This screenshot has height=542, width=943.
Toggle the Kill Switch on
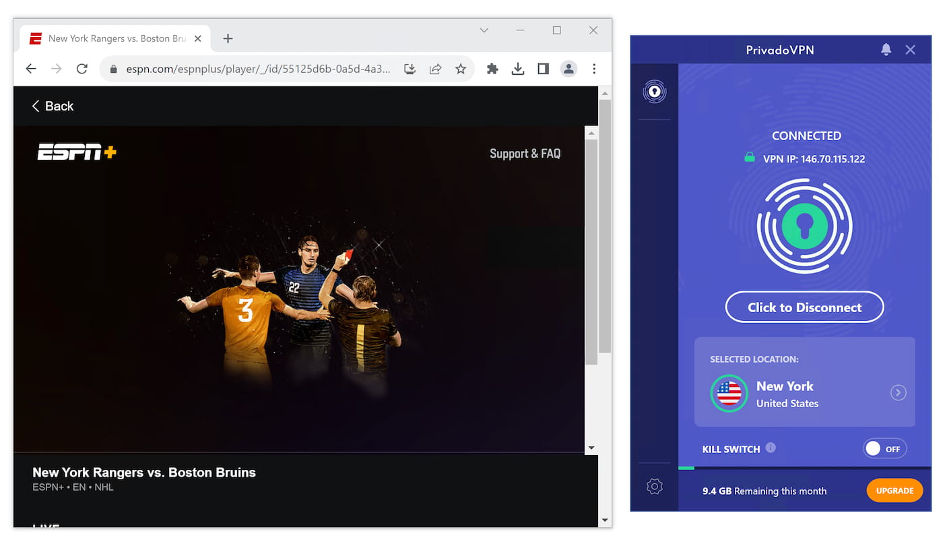(x=885, y=449)
